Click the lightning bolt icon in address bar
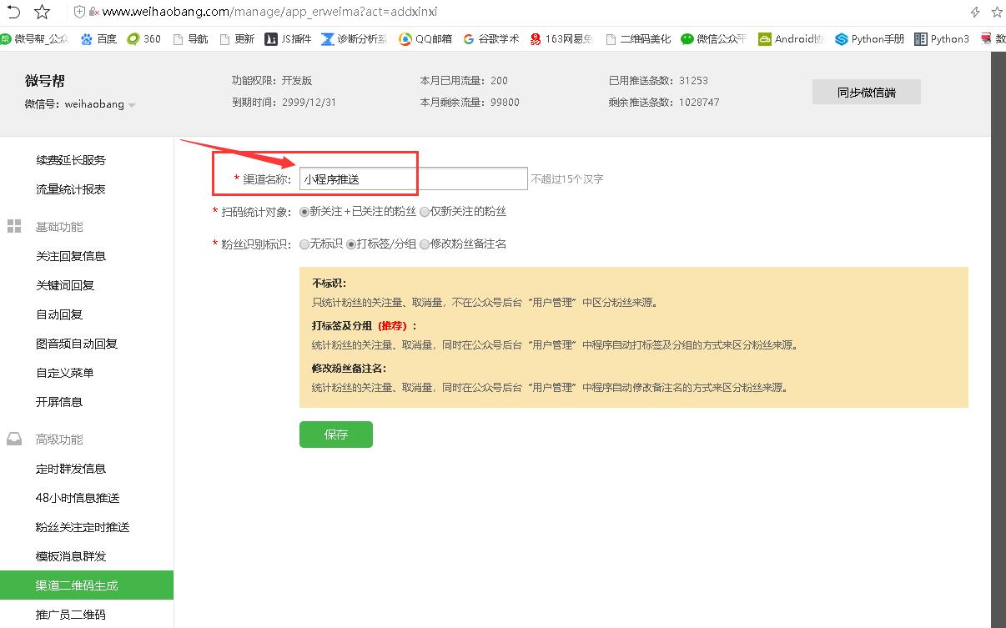1006x628 pixels. [x=974, y=12]
